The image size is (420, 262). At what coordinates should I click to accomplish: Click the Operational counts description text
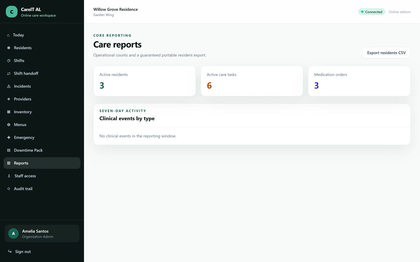[x=150, y=55]
